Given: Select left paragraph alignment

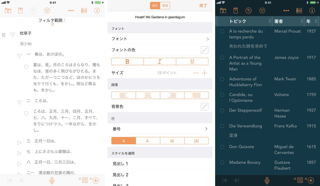Looking at the screenshot, I should 123,95.
